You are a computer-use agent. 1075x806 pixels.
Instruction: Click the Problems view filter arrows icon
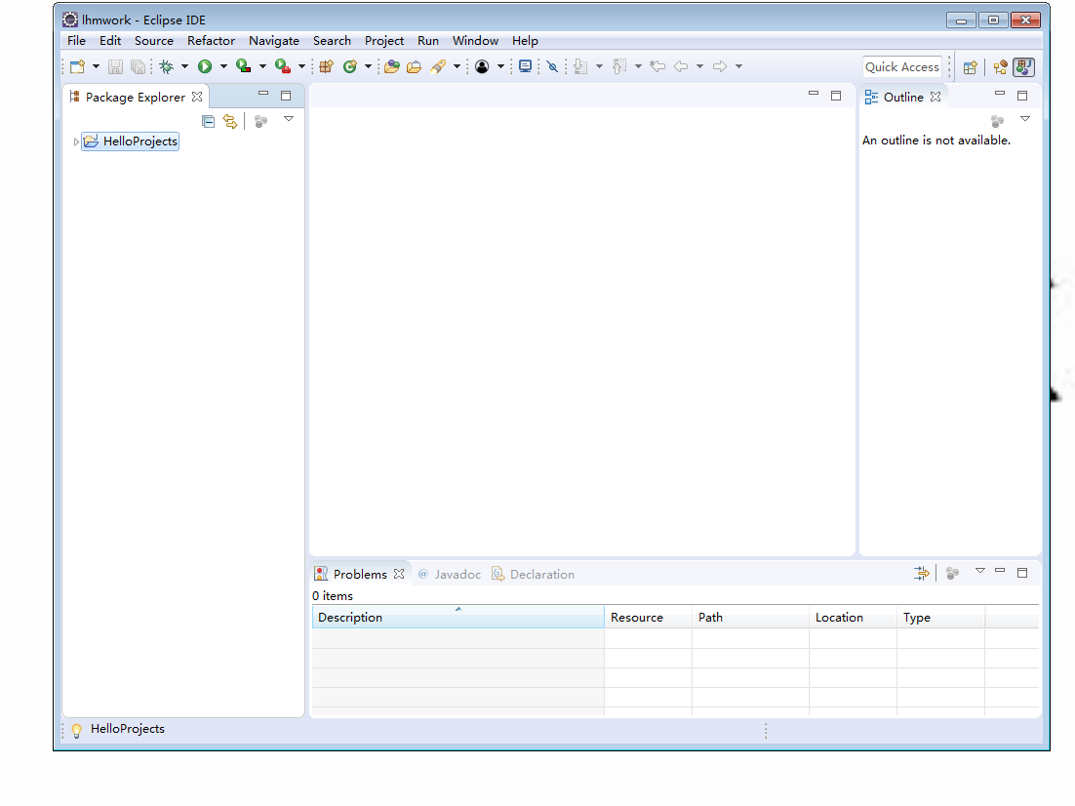coord(922,573)
